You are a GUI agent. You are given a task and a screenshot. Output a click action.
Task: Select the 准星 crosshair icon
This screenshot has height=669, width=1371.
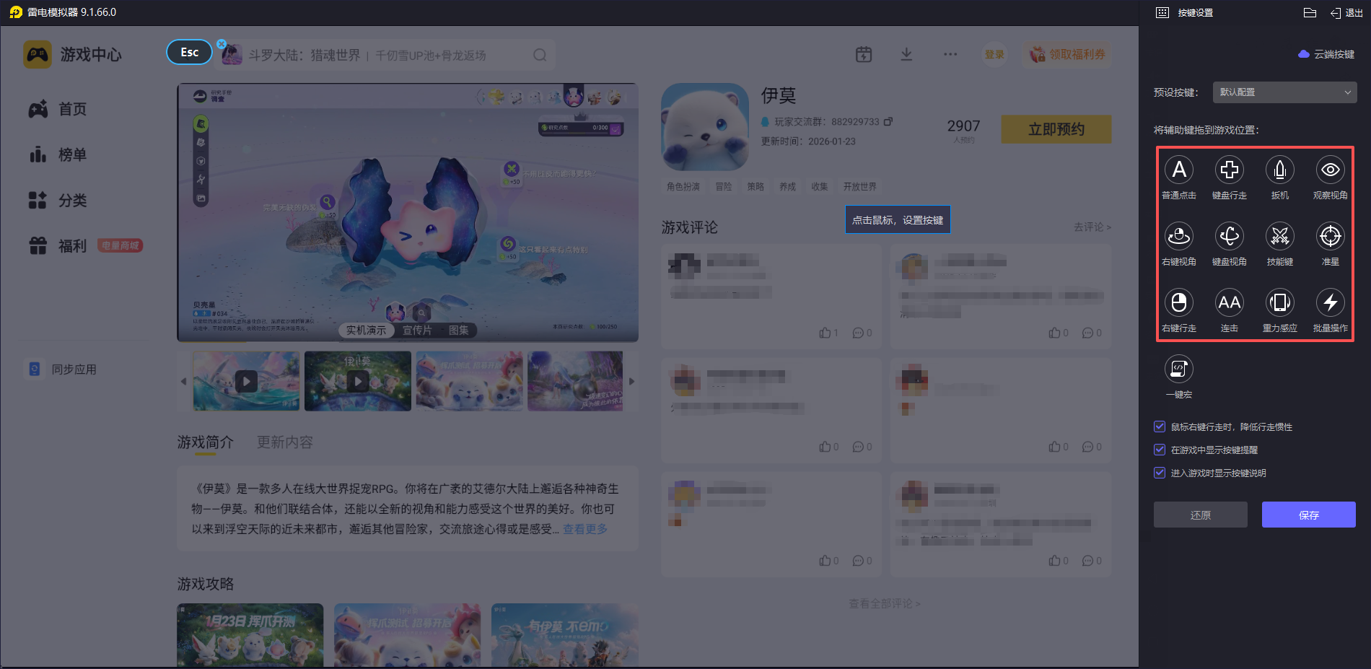(x=1331, y=237)
